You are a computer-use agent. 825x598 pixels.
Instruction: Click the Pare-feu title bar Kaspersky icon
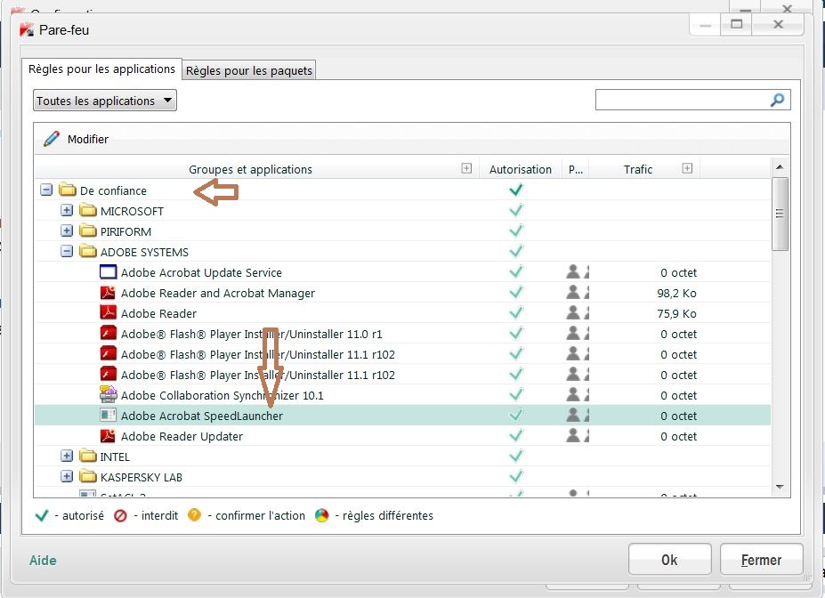point(27,30)
